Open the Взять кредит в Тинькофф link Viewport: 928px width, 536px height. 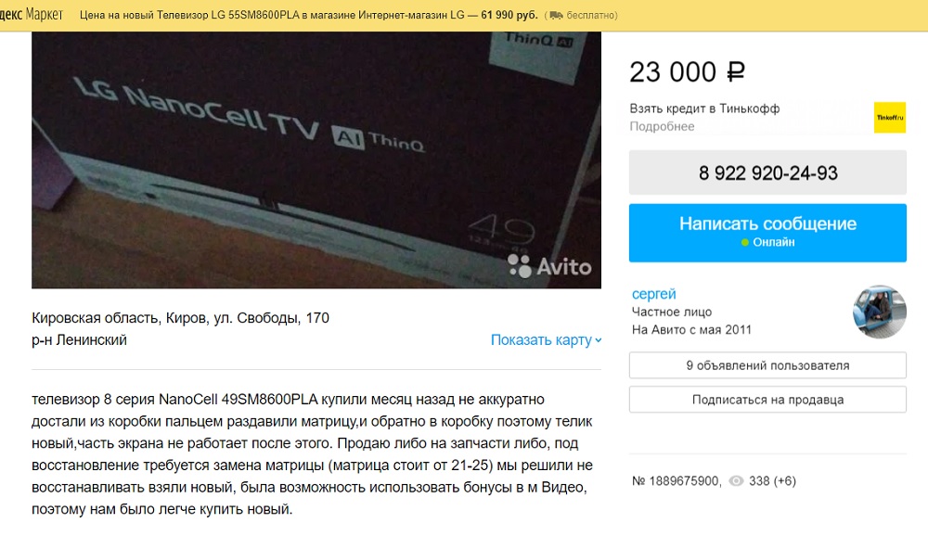[704, 108]
